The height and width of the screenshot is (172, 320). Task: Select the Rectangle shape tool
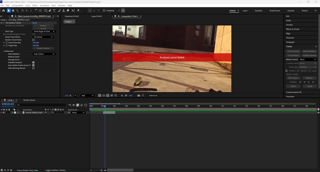pos(46,11)
